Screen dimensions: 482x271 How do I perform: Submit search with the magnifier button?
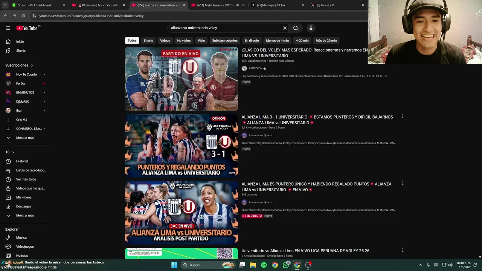click(296, 28)
